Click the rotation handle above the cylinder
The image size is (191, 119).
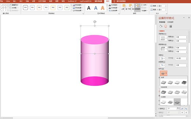[95, 22]
